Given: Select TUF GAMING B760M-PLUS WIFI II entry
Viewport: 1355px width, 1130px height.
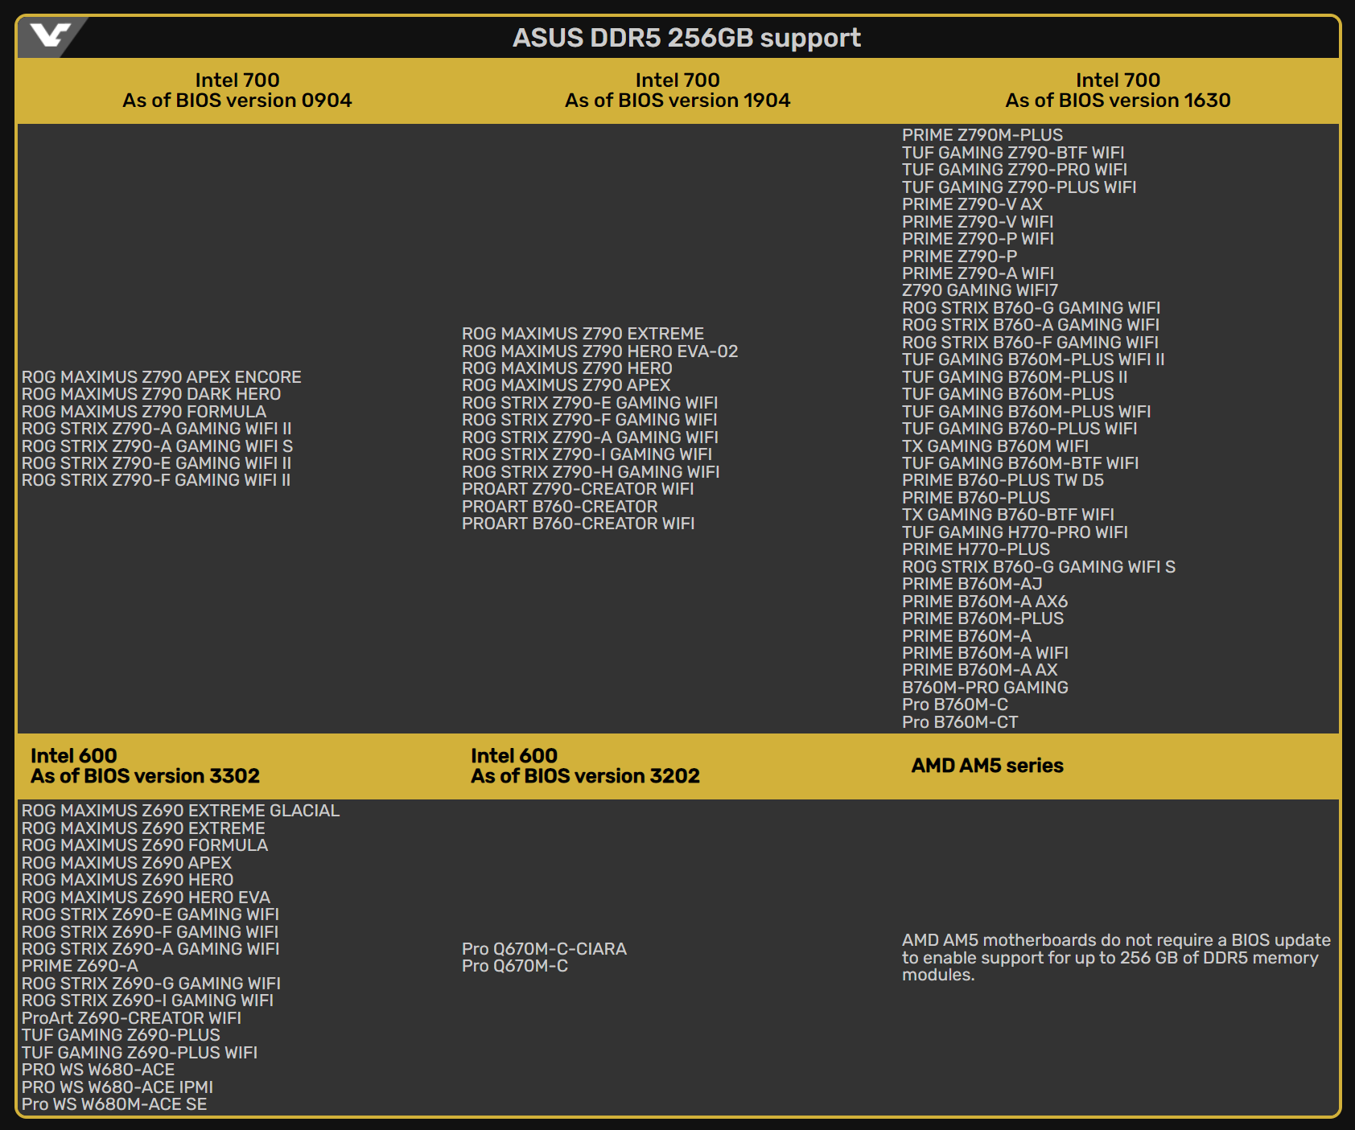Looking at the screenshot, I should (x=1034, y=360).
